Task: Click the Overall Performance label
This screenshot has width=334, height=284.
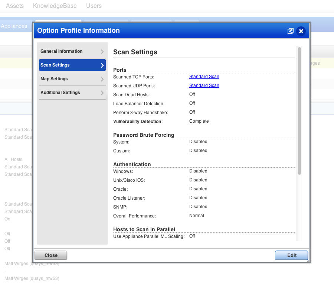Action: [134, 216]
